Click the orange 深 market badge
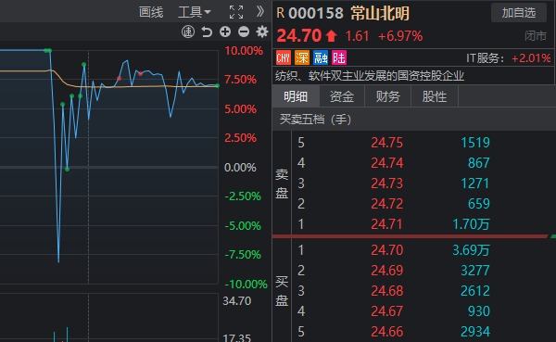Viewport: 556px width, 342px height. pos(302,57)
